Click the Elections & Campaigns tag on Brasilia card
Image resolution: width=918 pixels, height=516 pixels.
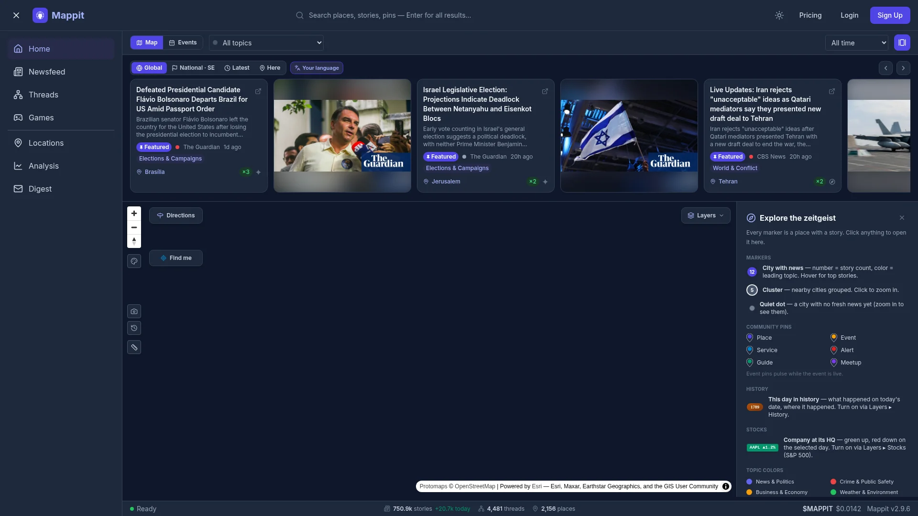point(170,159)
